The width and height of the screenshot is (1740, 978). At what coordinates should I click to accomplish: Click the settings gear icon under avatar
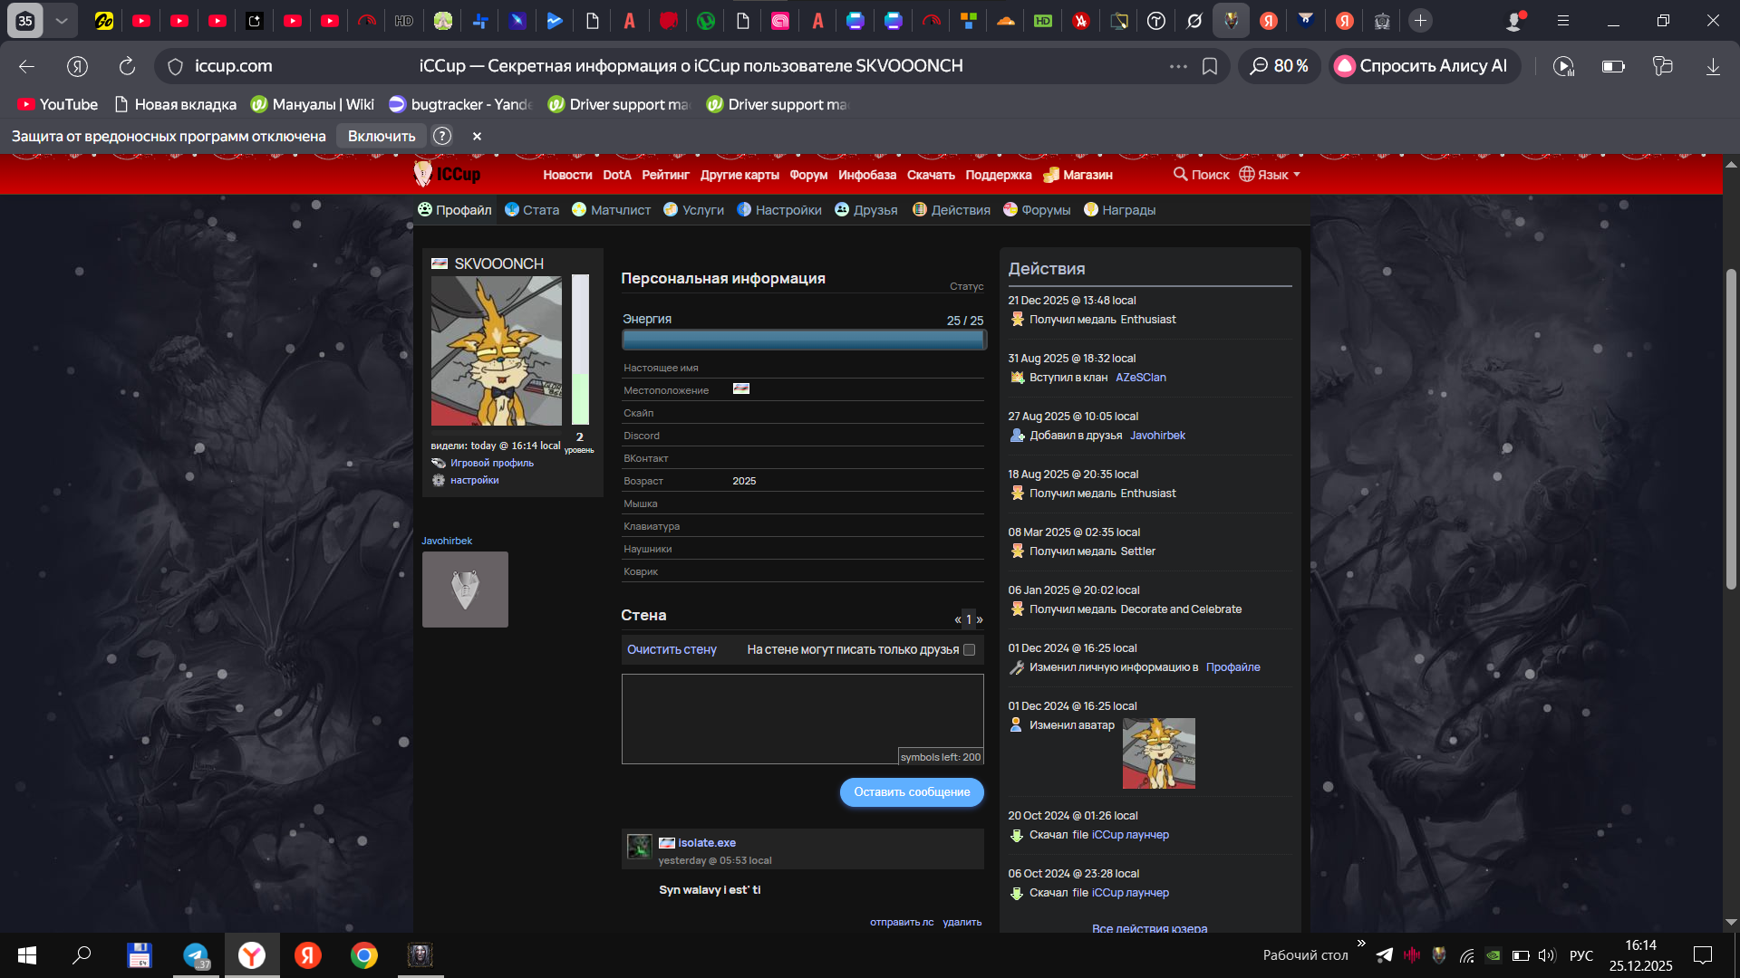click(x=439, y=480)
